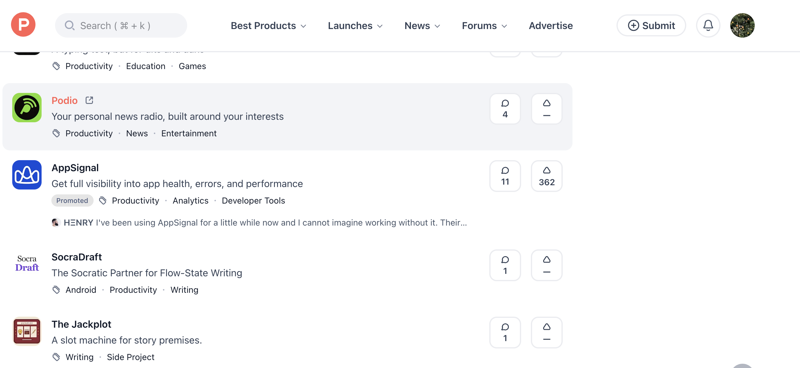Viewport: 800px width, 368px height.
Task: Click the tag icon beside Education row
Action: click(x=56, y=66)
